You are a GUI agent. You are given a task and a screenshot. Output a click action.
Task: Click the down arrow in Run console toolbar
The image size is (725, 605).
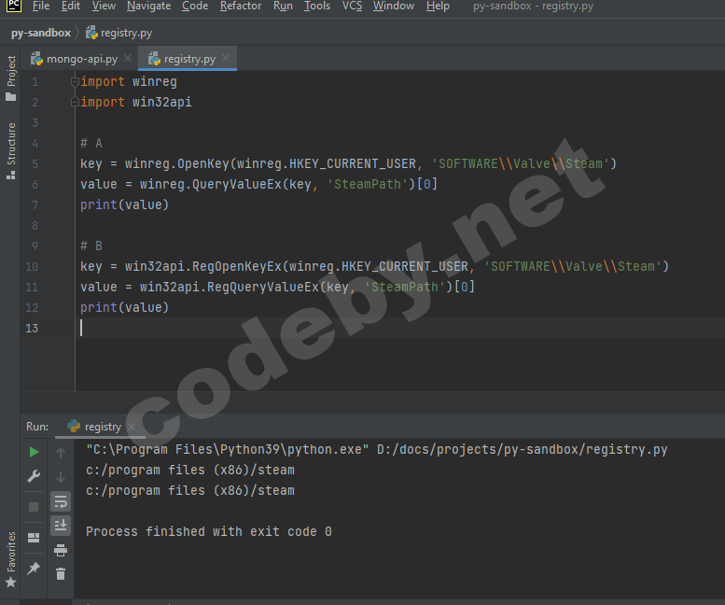coord(61,477)
